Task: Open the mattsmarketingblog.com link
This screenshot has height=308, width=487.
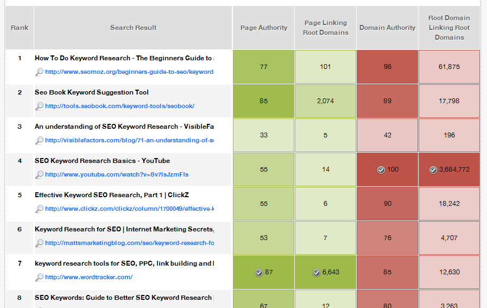Action: coord(129,243)
